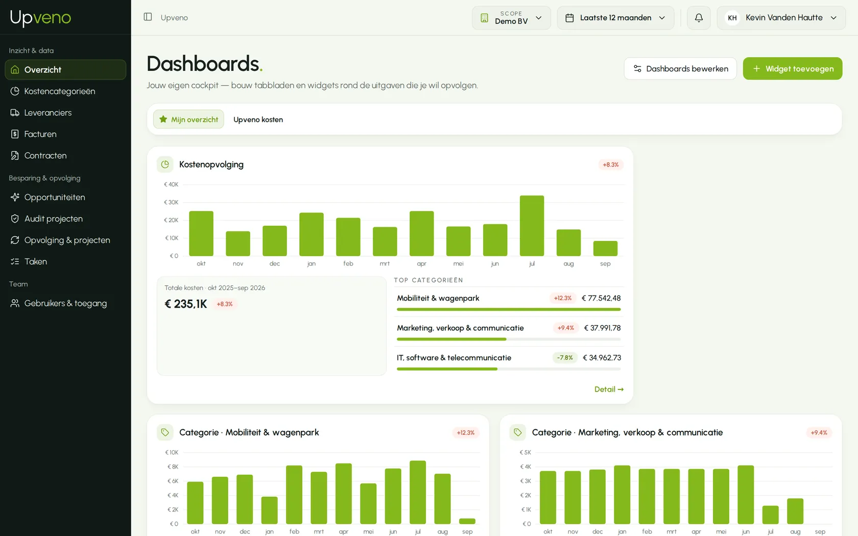
Task: Toggle the sidebar panel icon
Action: click(148, 17)
